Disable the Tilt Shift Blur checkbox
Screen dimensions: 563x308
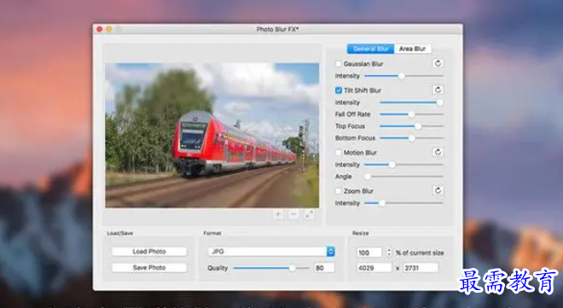(x=339, y=90)
